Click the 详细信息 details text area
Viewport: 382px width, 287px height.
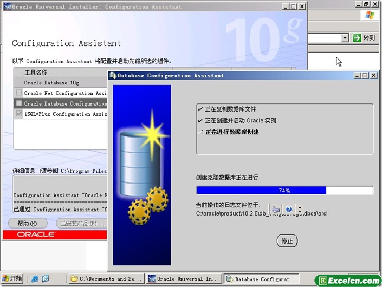tap(60, 194)
